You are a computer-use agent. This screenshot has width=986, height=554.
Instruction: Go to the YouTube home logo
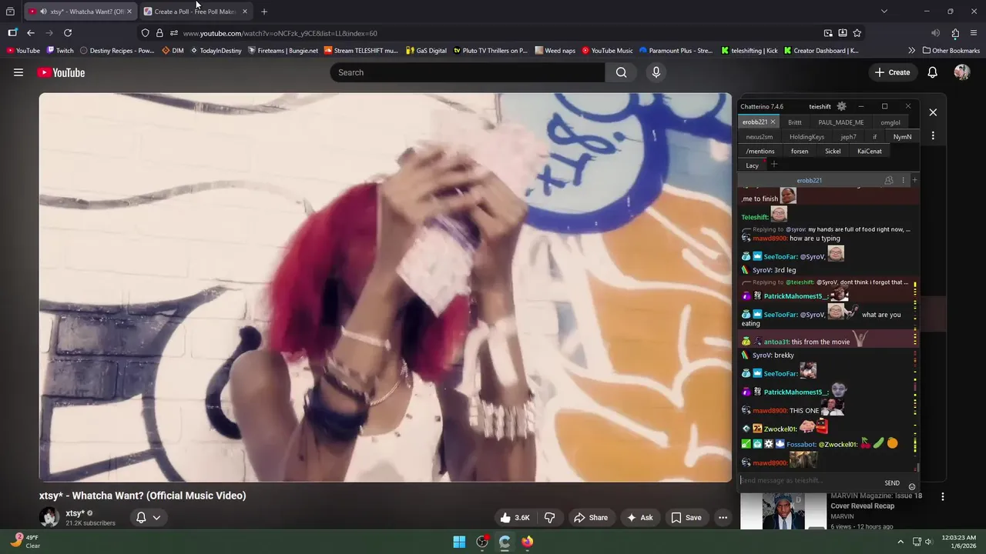point(61,72)
